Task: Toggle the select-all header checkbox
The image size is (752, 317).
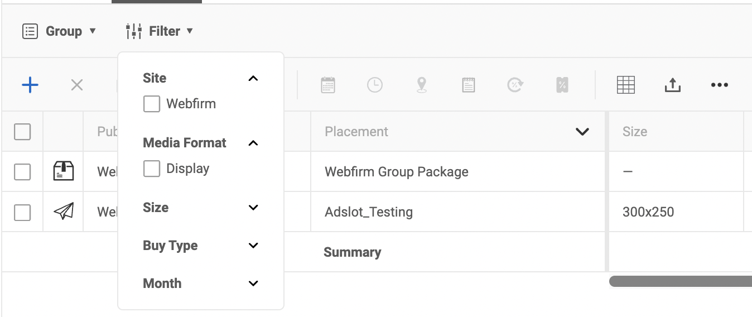Action: click(22, 132)
